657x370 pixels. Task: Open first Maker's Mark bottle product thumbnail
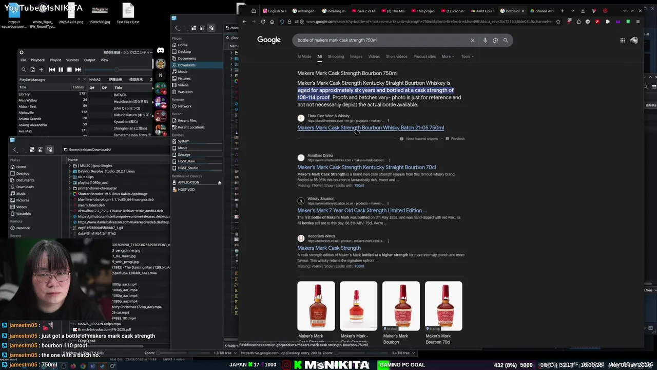tap(316, 306)
